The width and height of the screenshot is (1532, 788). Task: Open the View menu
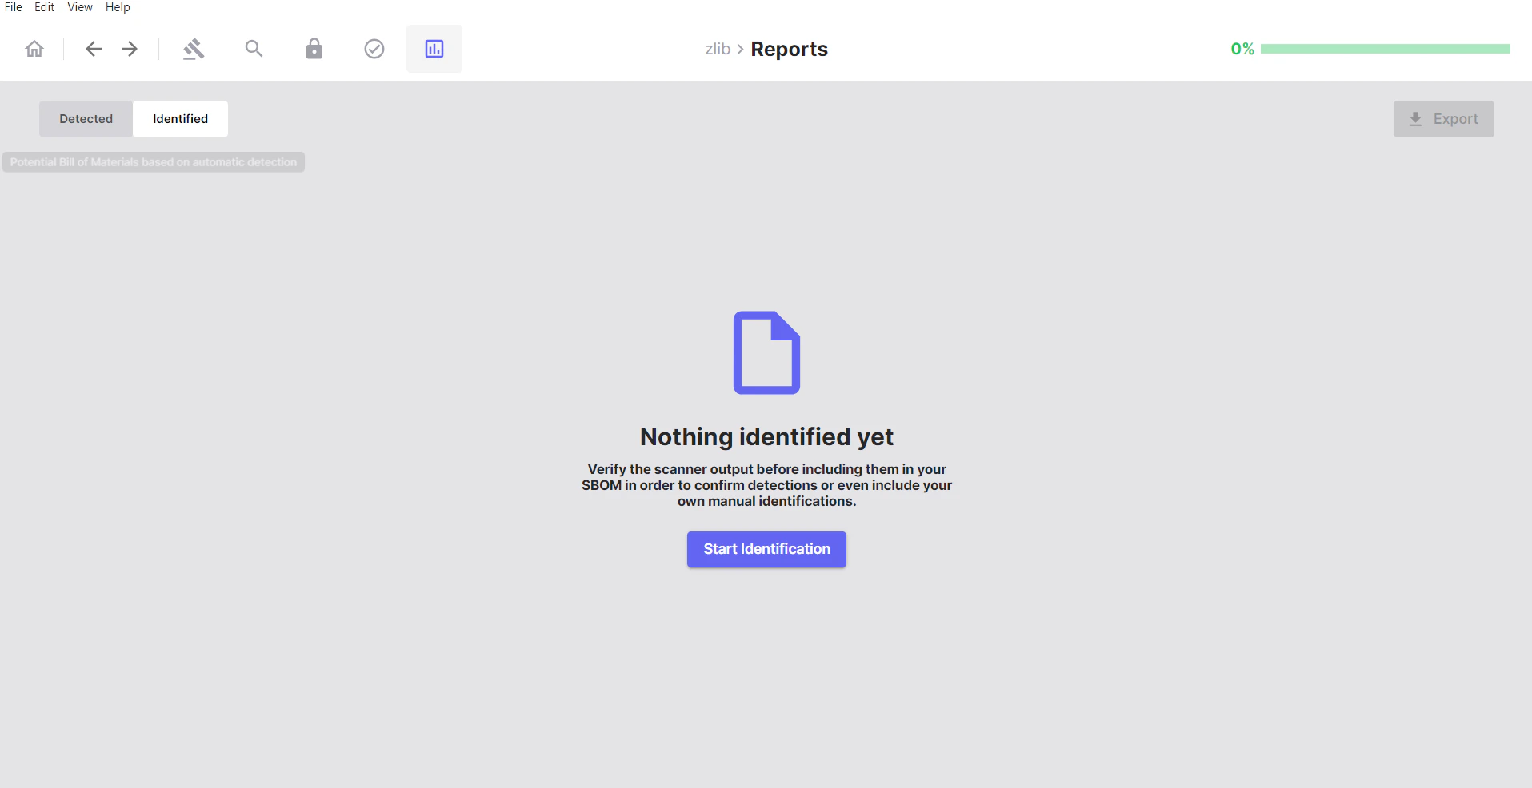(x=79, y=7)
